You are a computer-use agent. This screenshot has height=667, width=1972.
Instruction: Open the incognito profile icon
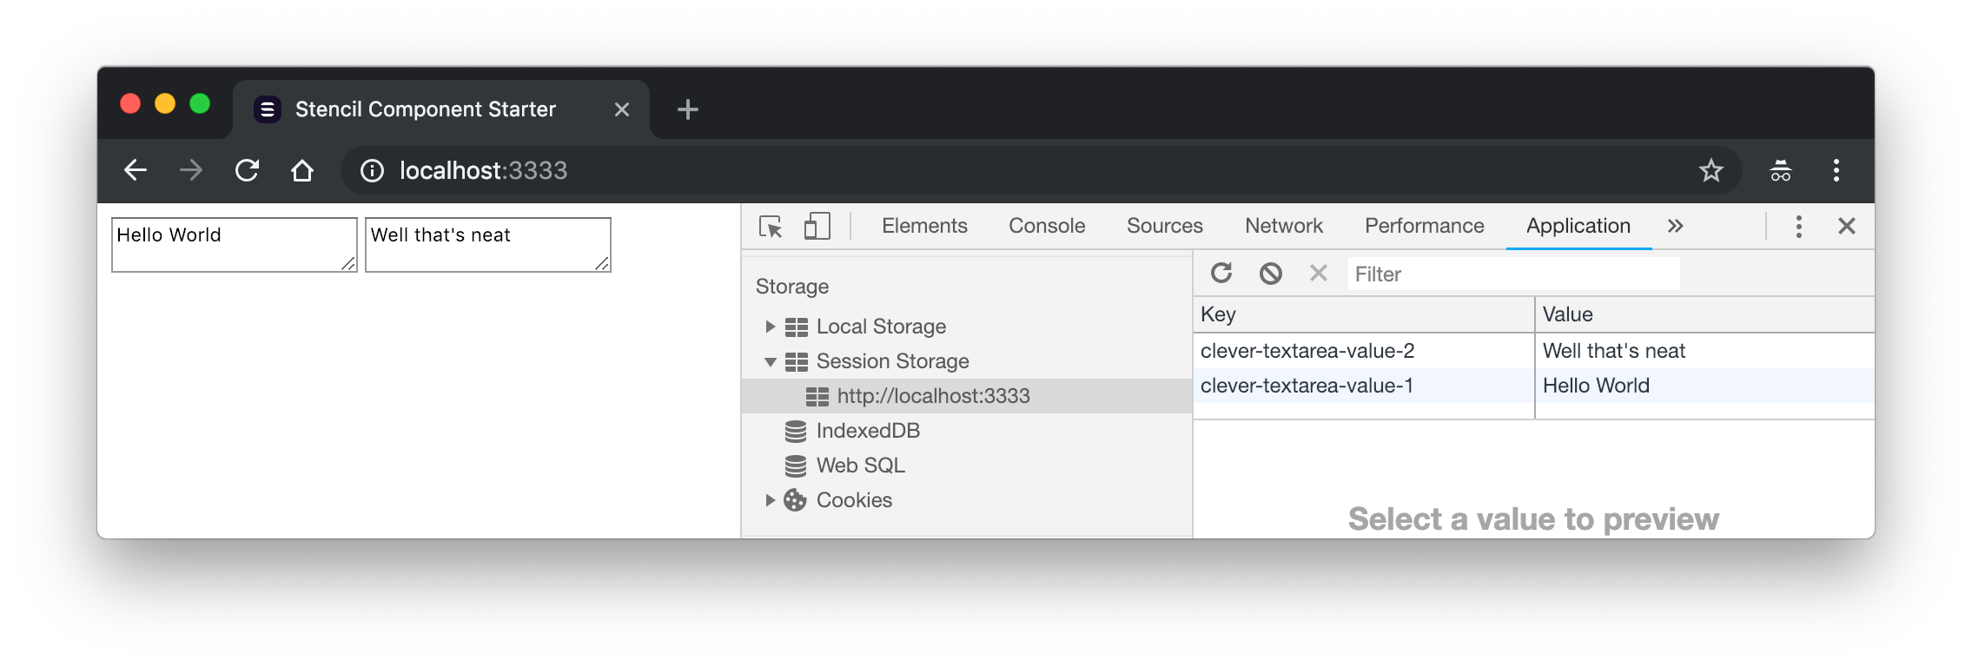1781,170
